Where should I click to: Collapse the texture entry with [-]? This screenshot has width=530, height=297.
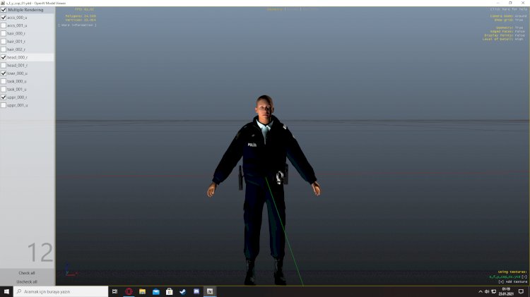(x=524, y=276)
